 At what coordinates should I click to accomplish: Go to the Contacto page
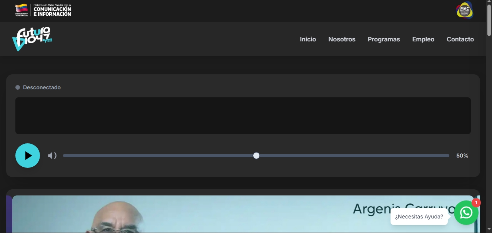pyautogui.click(x=460, y=39)
